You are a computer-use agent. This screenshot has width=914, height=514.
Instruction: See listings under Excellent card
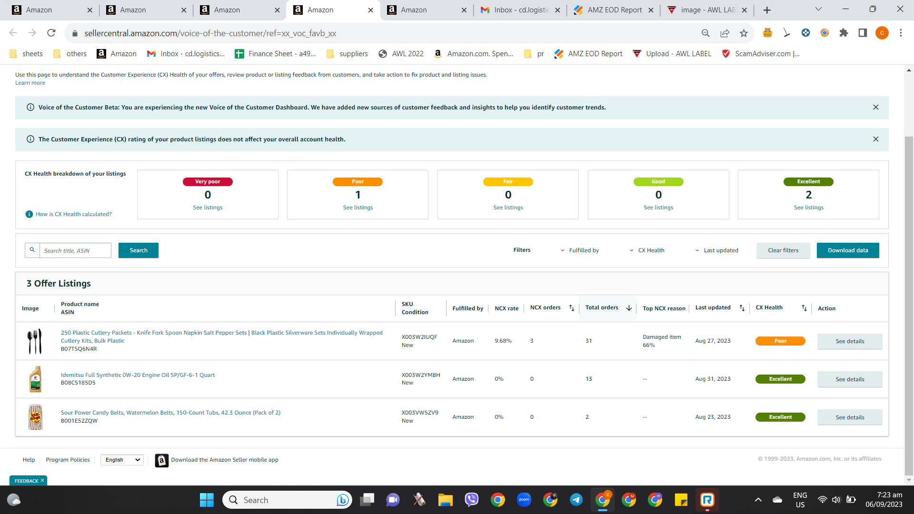[x=809, y=208]
